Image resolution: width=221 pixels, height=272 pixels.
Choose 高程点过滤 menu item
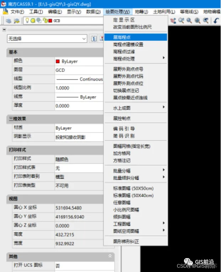[x=136, y=52]
